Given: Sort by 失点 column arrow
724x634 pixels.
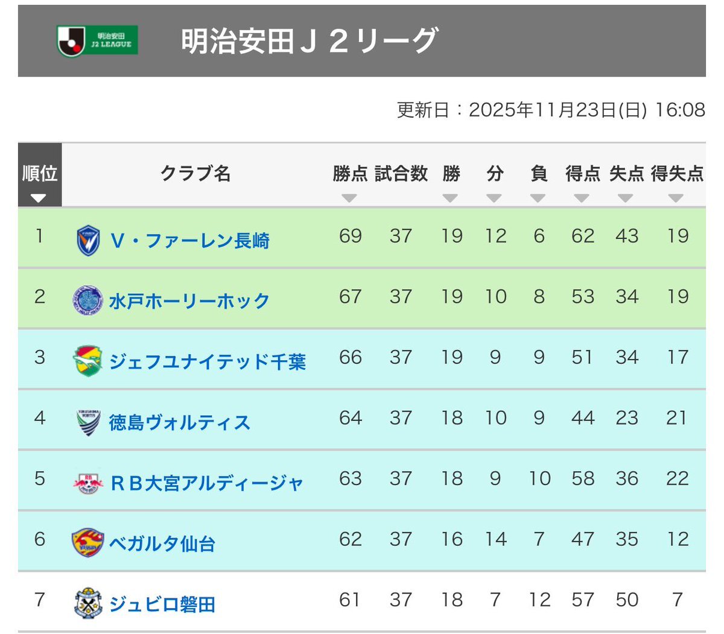Looking at the screenshot, I should click(x=626, y=196).
